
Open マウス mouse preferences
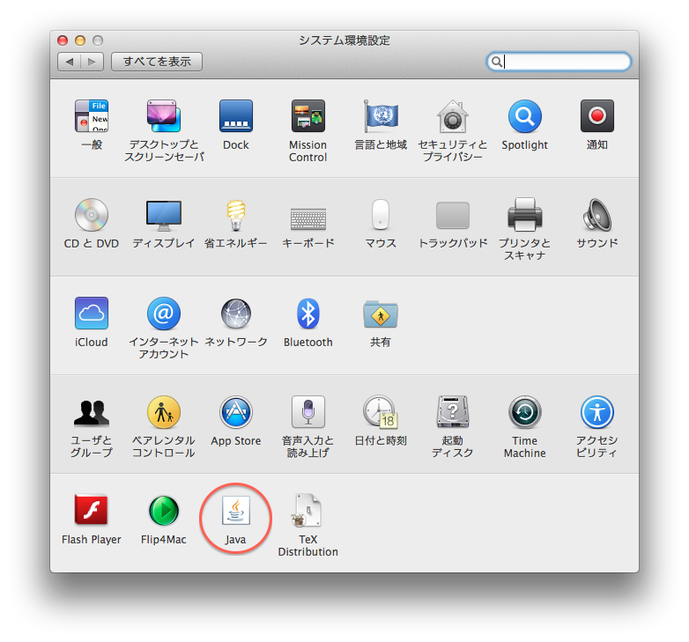tap(381, 215)
